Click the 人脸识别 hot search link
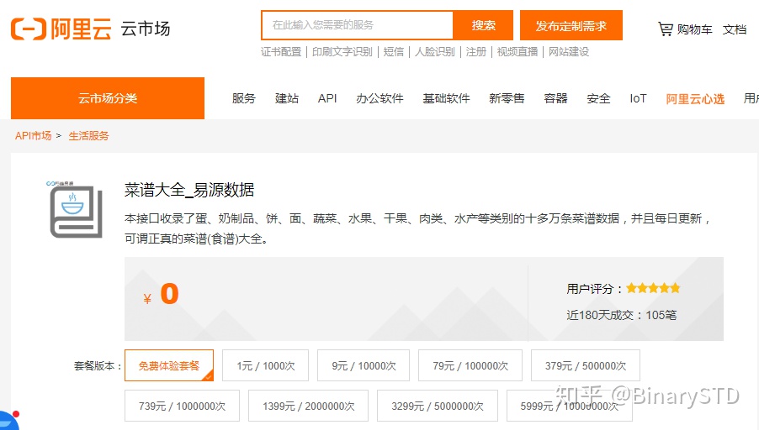The image size is (759, 430). click(435, 52)
